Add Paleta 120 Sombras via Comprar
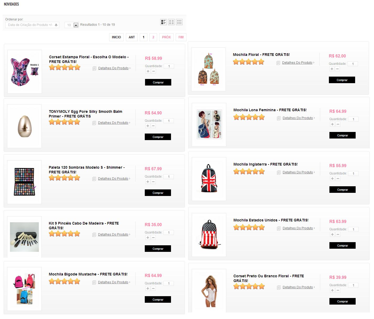The width and height of the screenshot is (374, 319). click(x=158, y=193)
